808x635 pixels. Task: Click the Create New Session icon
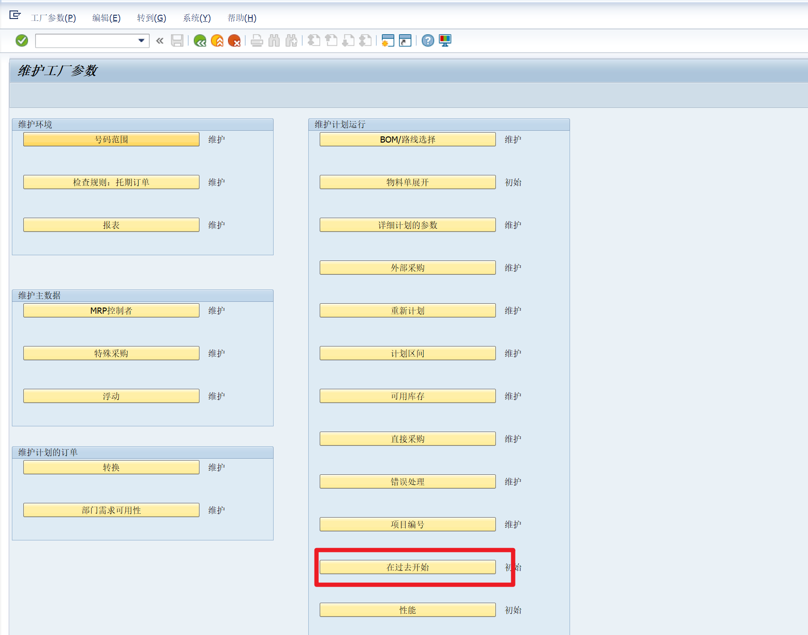[x=388, y=40]
